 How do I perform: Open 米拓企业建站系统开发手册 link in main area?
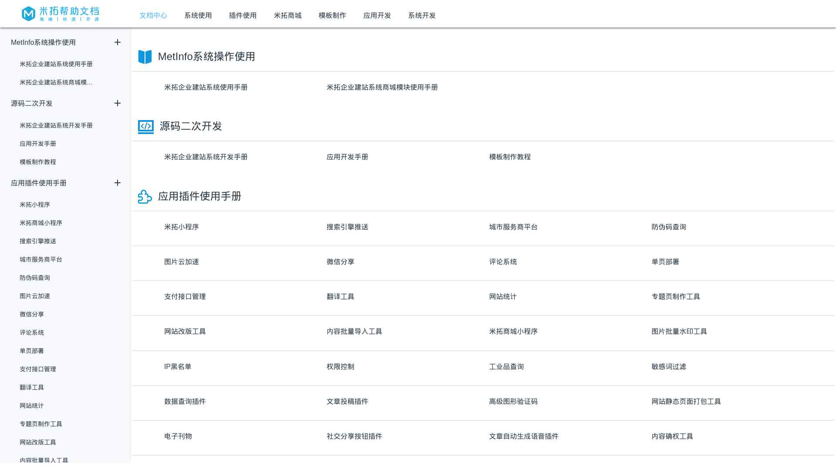point(206,157)
